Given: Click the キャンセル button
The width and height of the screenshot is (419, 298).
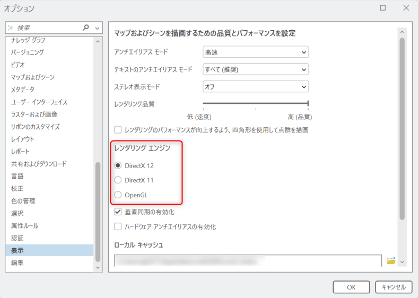Looking at the screenshot, I should coord(394,287).
